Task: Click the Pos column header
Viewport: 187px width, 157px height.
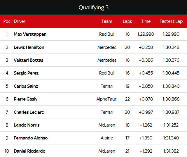Action: (7, 21)
